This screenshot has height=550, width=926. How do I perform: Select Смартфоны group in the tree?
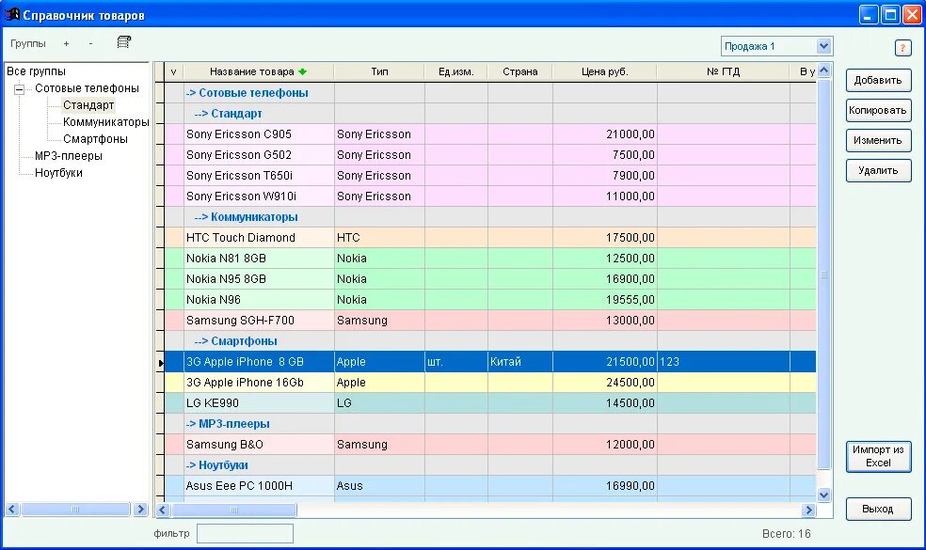[x=95, y=139]
